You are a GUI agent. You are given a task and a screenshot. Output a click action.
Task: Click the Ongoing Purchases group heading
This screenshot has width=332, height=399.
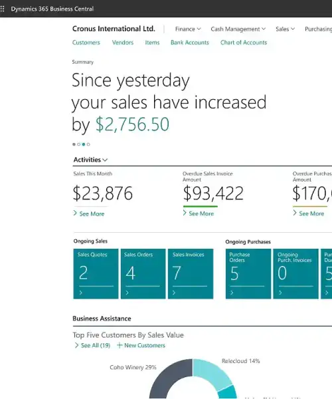point(248,242)
